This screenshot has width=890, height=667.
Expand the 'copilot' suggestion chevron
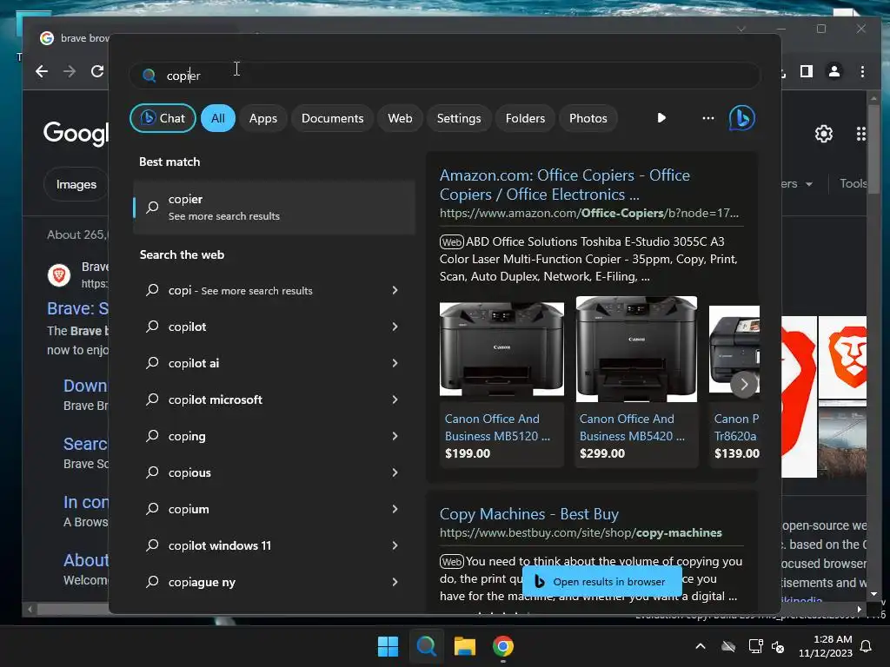click(395, 327)
